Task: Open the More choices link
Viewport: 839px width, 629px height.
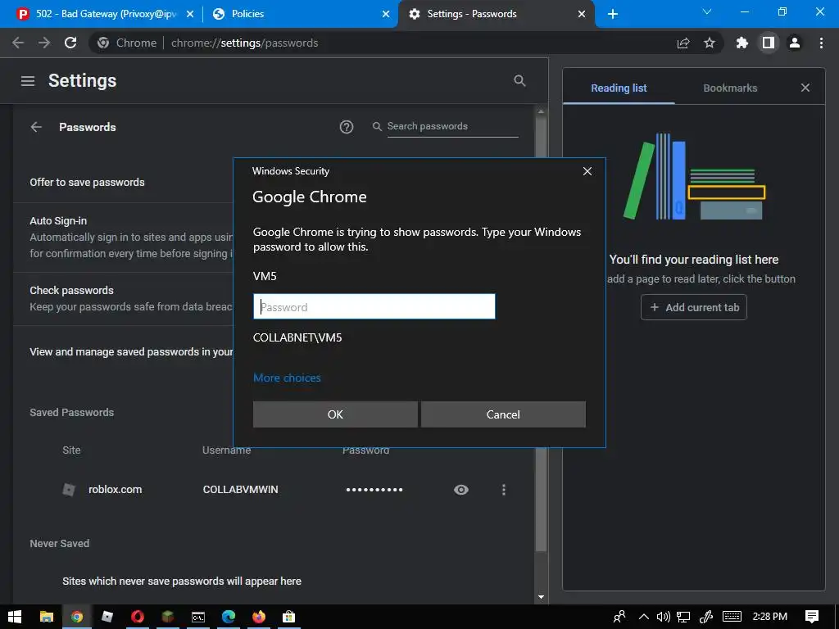Action: click(287, 378)
